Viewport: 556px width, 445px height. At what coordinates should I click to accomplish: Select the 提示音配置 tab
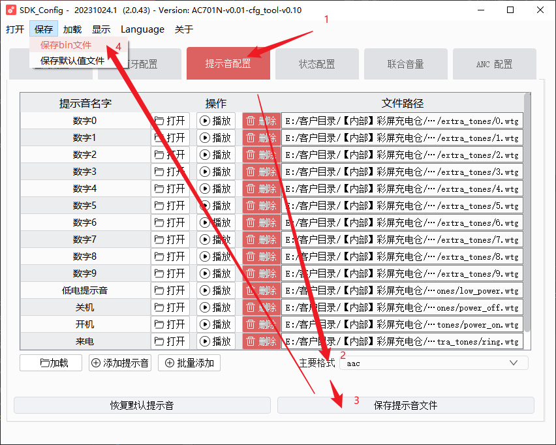[x=228, y=63]
